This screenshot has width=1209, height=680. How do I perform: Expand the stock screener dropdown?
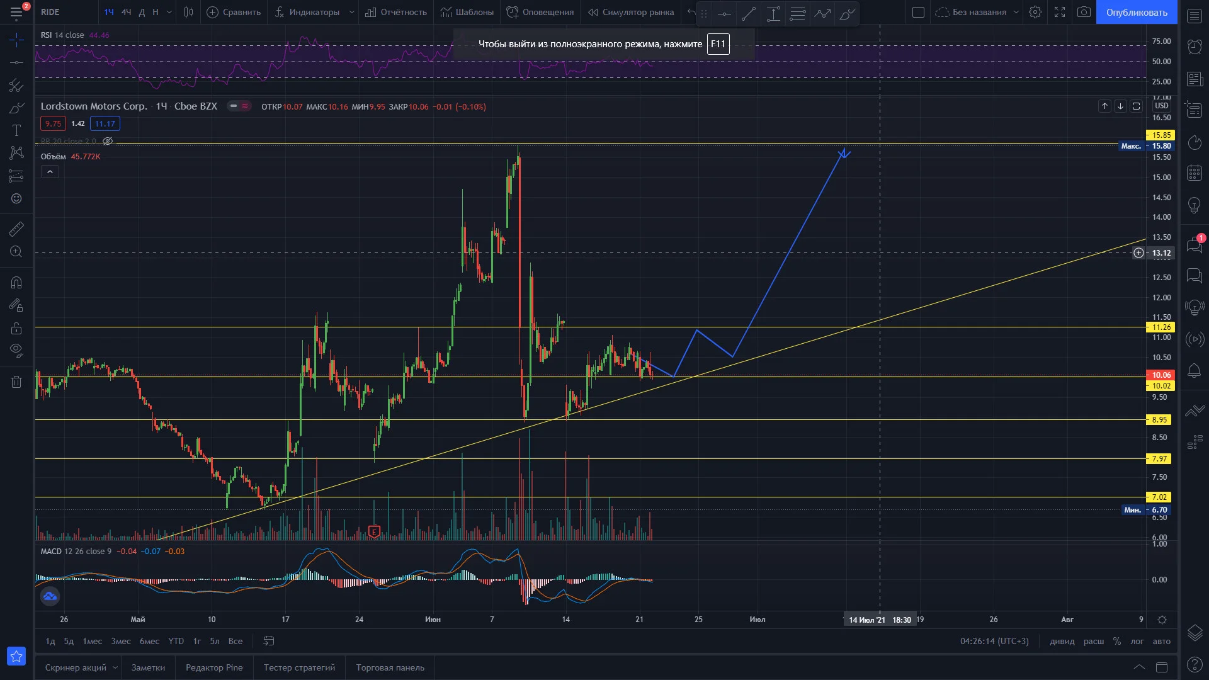pos(115,667)
